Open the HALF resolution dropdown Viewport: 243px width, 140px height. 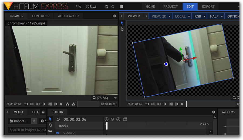click(x=216, y=16)
